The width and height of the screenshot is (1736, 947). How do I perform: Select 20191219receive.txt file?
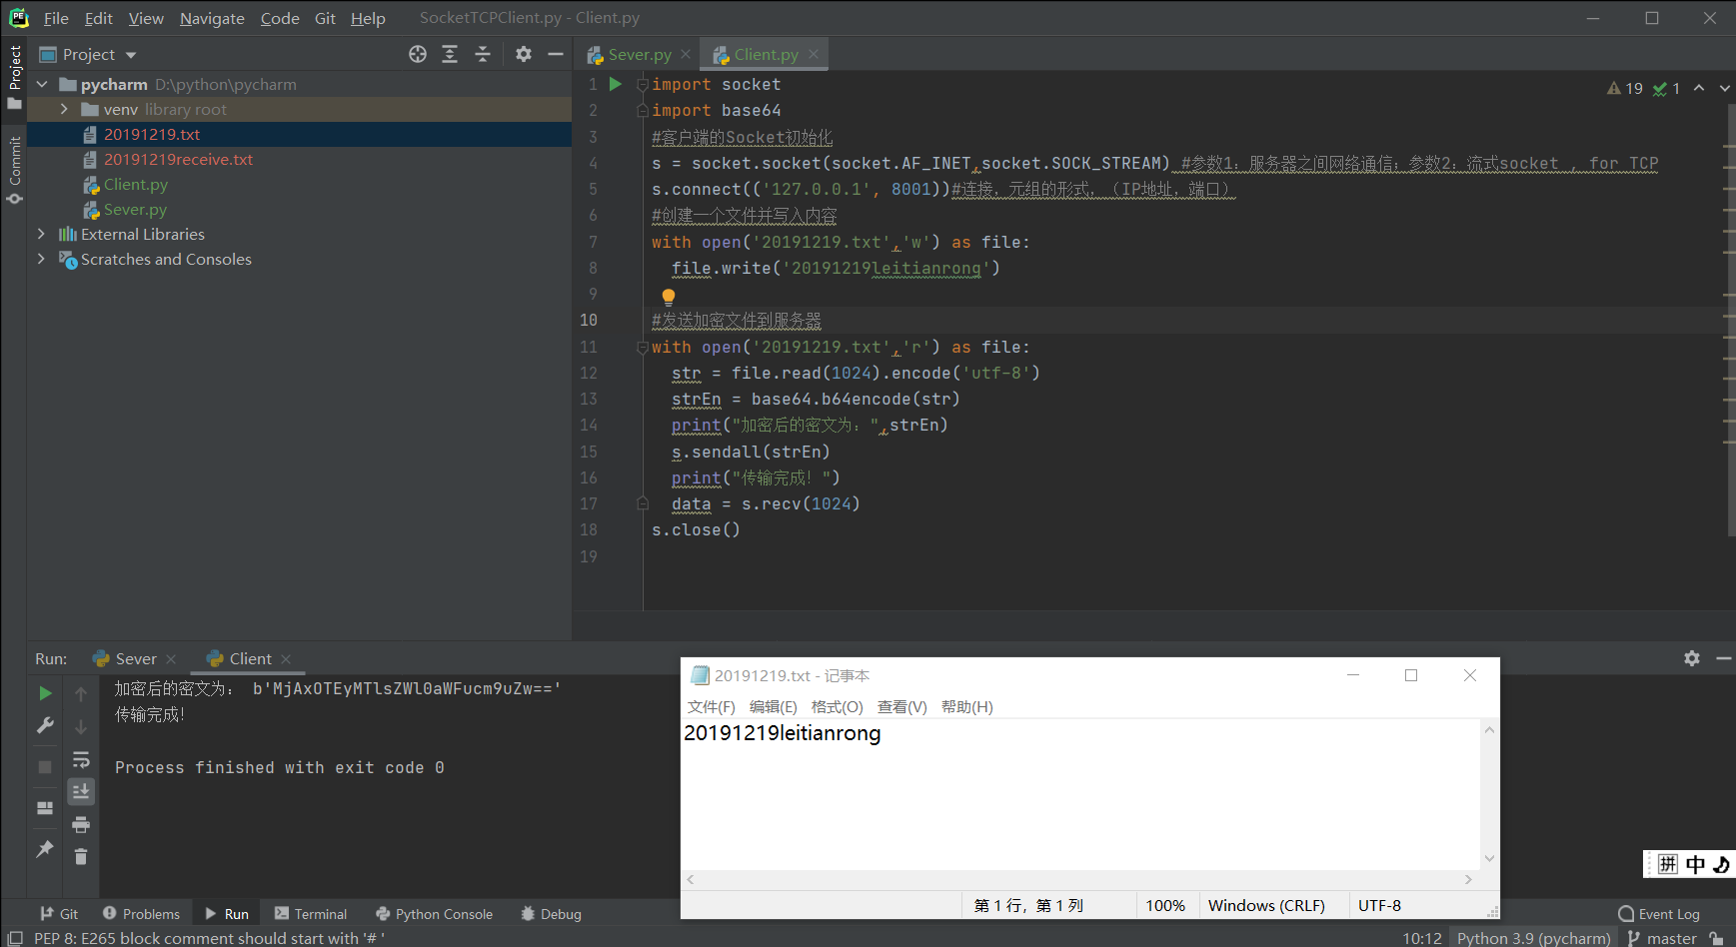[179, 159]
